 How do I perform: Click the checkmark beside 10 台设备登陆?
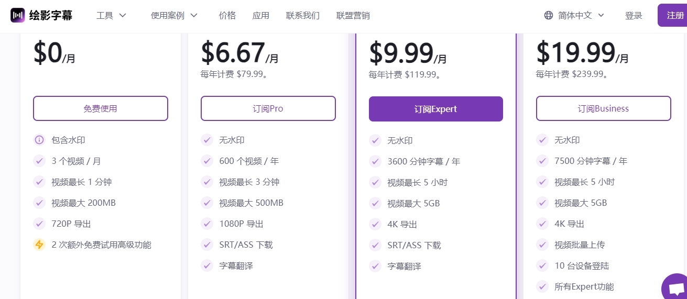542,265
